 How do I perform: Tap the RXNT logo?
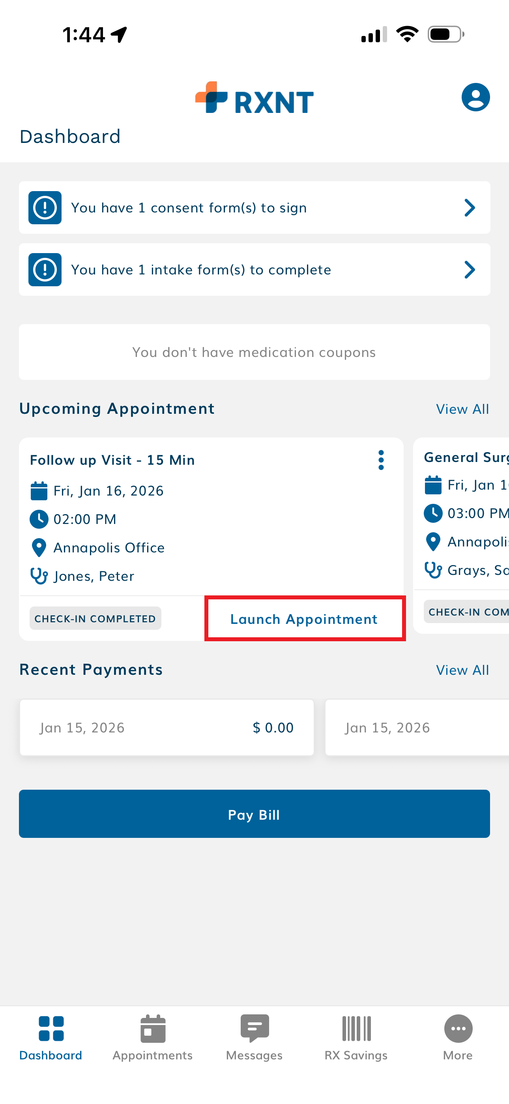click(254, 98)
